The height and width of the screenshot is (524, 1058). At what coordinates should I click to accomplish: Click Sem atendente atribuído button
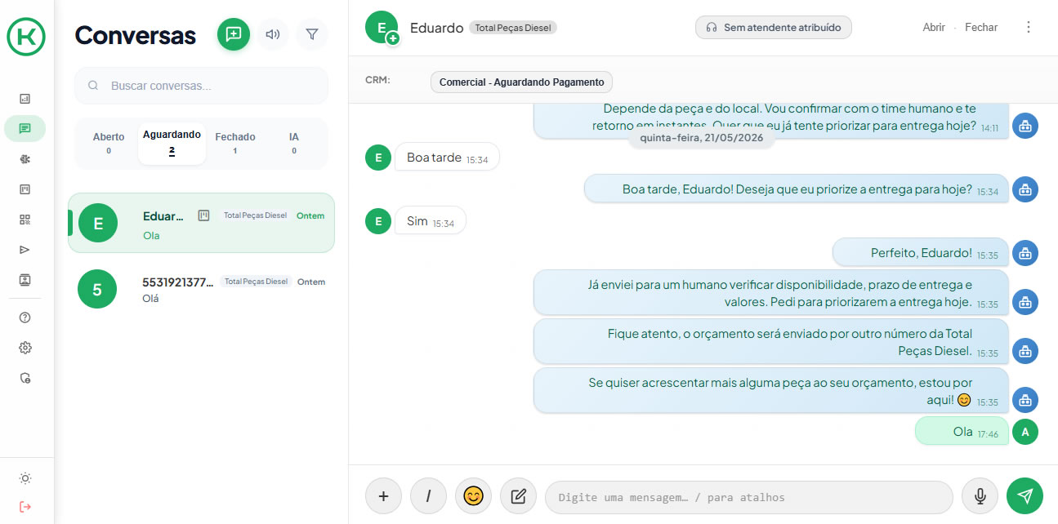tap(774, 28)
